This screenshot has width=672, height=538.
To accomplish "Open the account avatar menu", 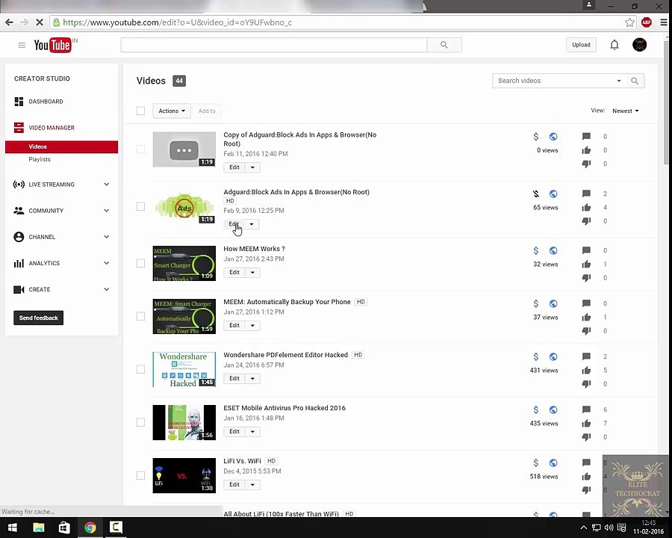I will coord(639,45).
